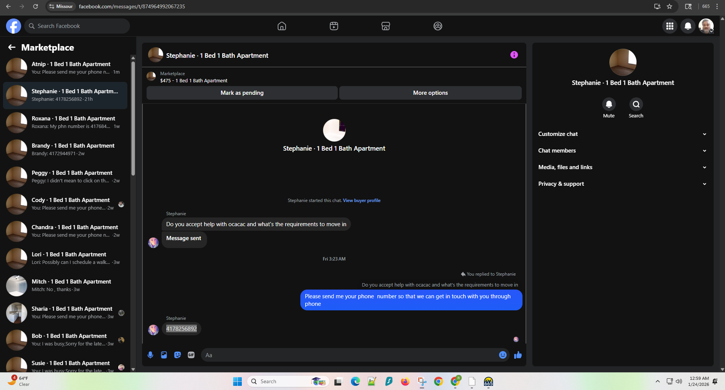Show hidden system tray icons chevron
Screen dimensions: 725x390
pyautogui.click(x=657, y=381)
